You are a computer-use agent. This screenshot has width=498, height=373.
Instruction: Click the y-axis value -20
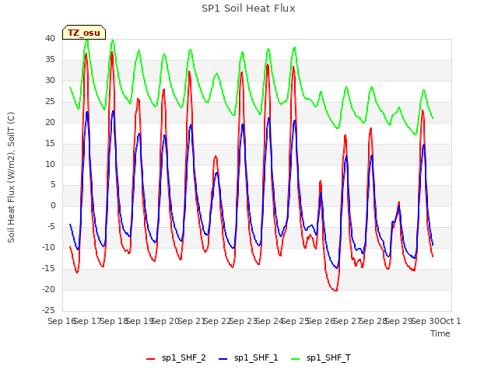coord(48,289)
